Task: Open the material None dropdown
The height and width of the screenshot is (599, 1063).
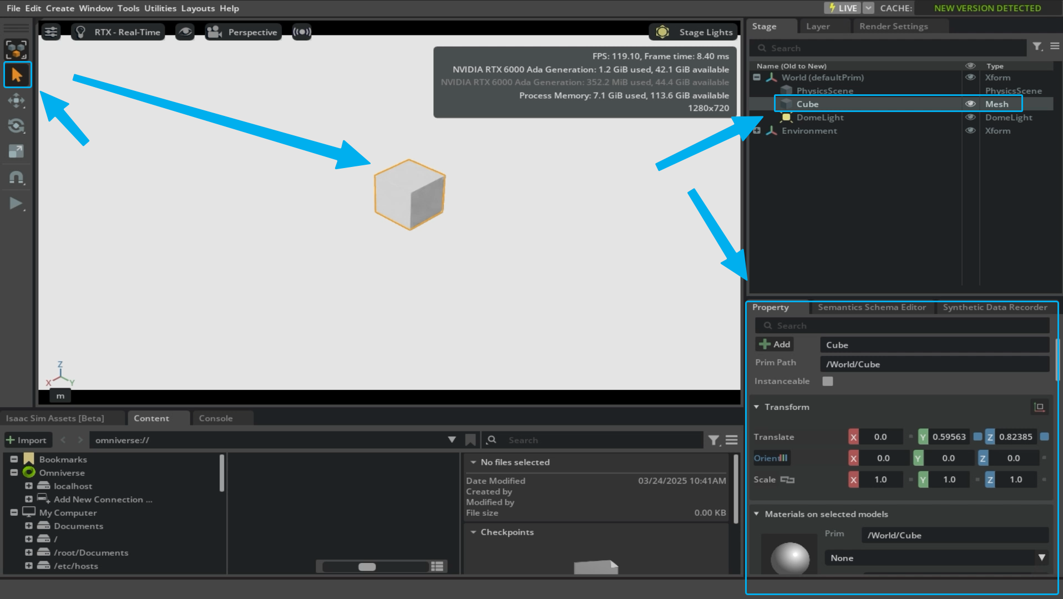Action: (937, 558)
